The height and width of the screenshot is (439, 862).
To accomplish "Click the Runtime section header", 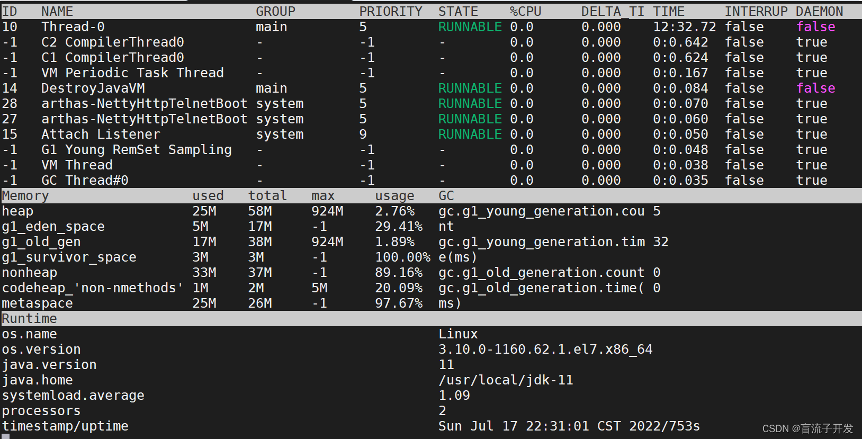I will [29, 318].
